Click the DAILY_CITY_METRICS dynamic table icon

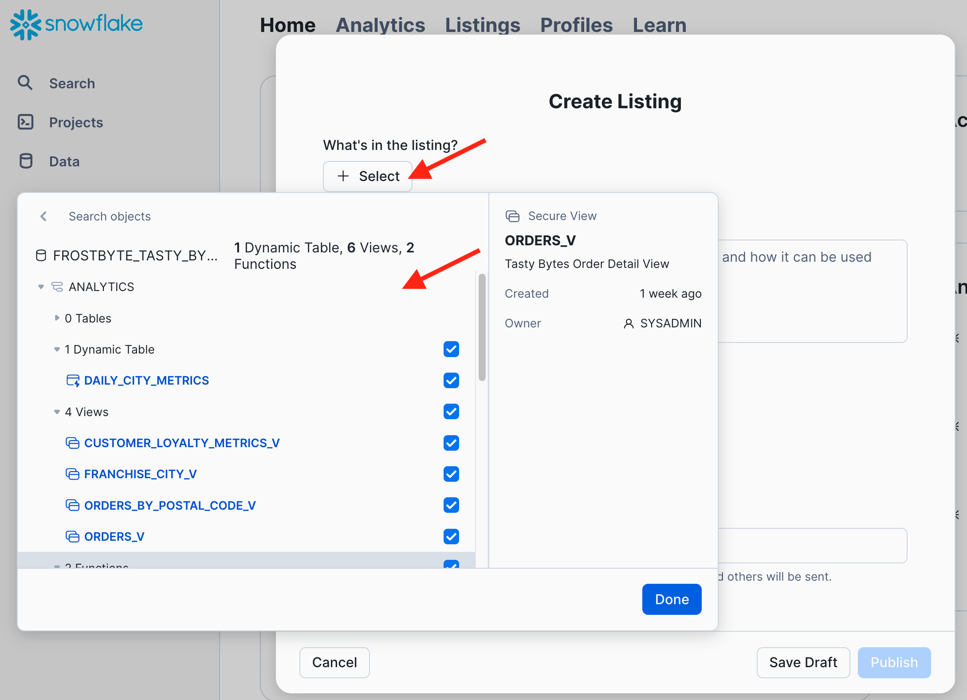point(73,381)
